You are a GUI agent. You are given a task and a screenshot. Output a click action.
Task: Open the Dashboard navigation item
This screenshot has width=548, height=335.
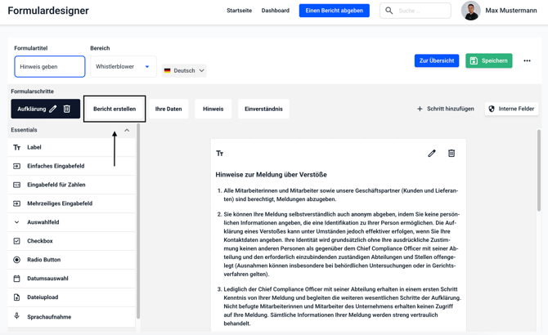276,11
